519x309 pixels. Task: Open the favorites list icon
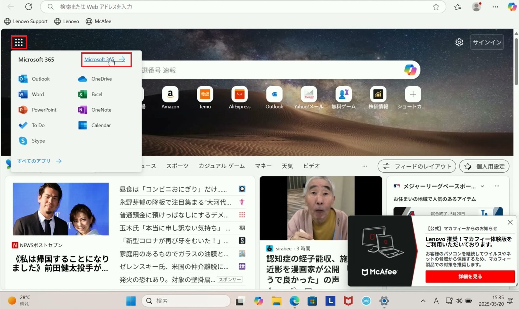pyautogui.click(x=458, y=7)
